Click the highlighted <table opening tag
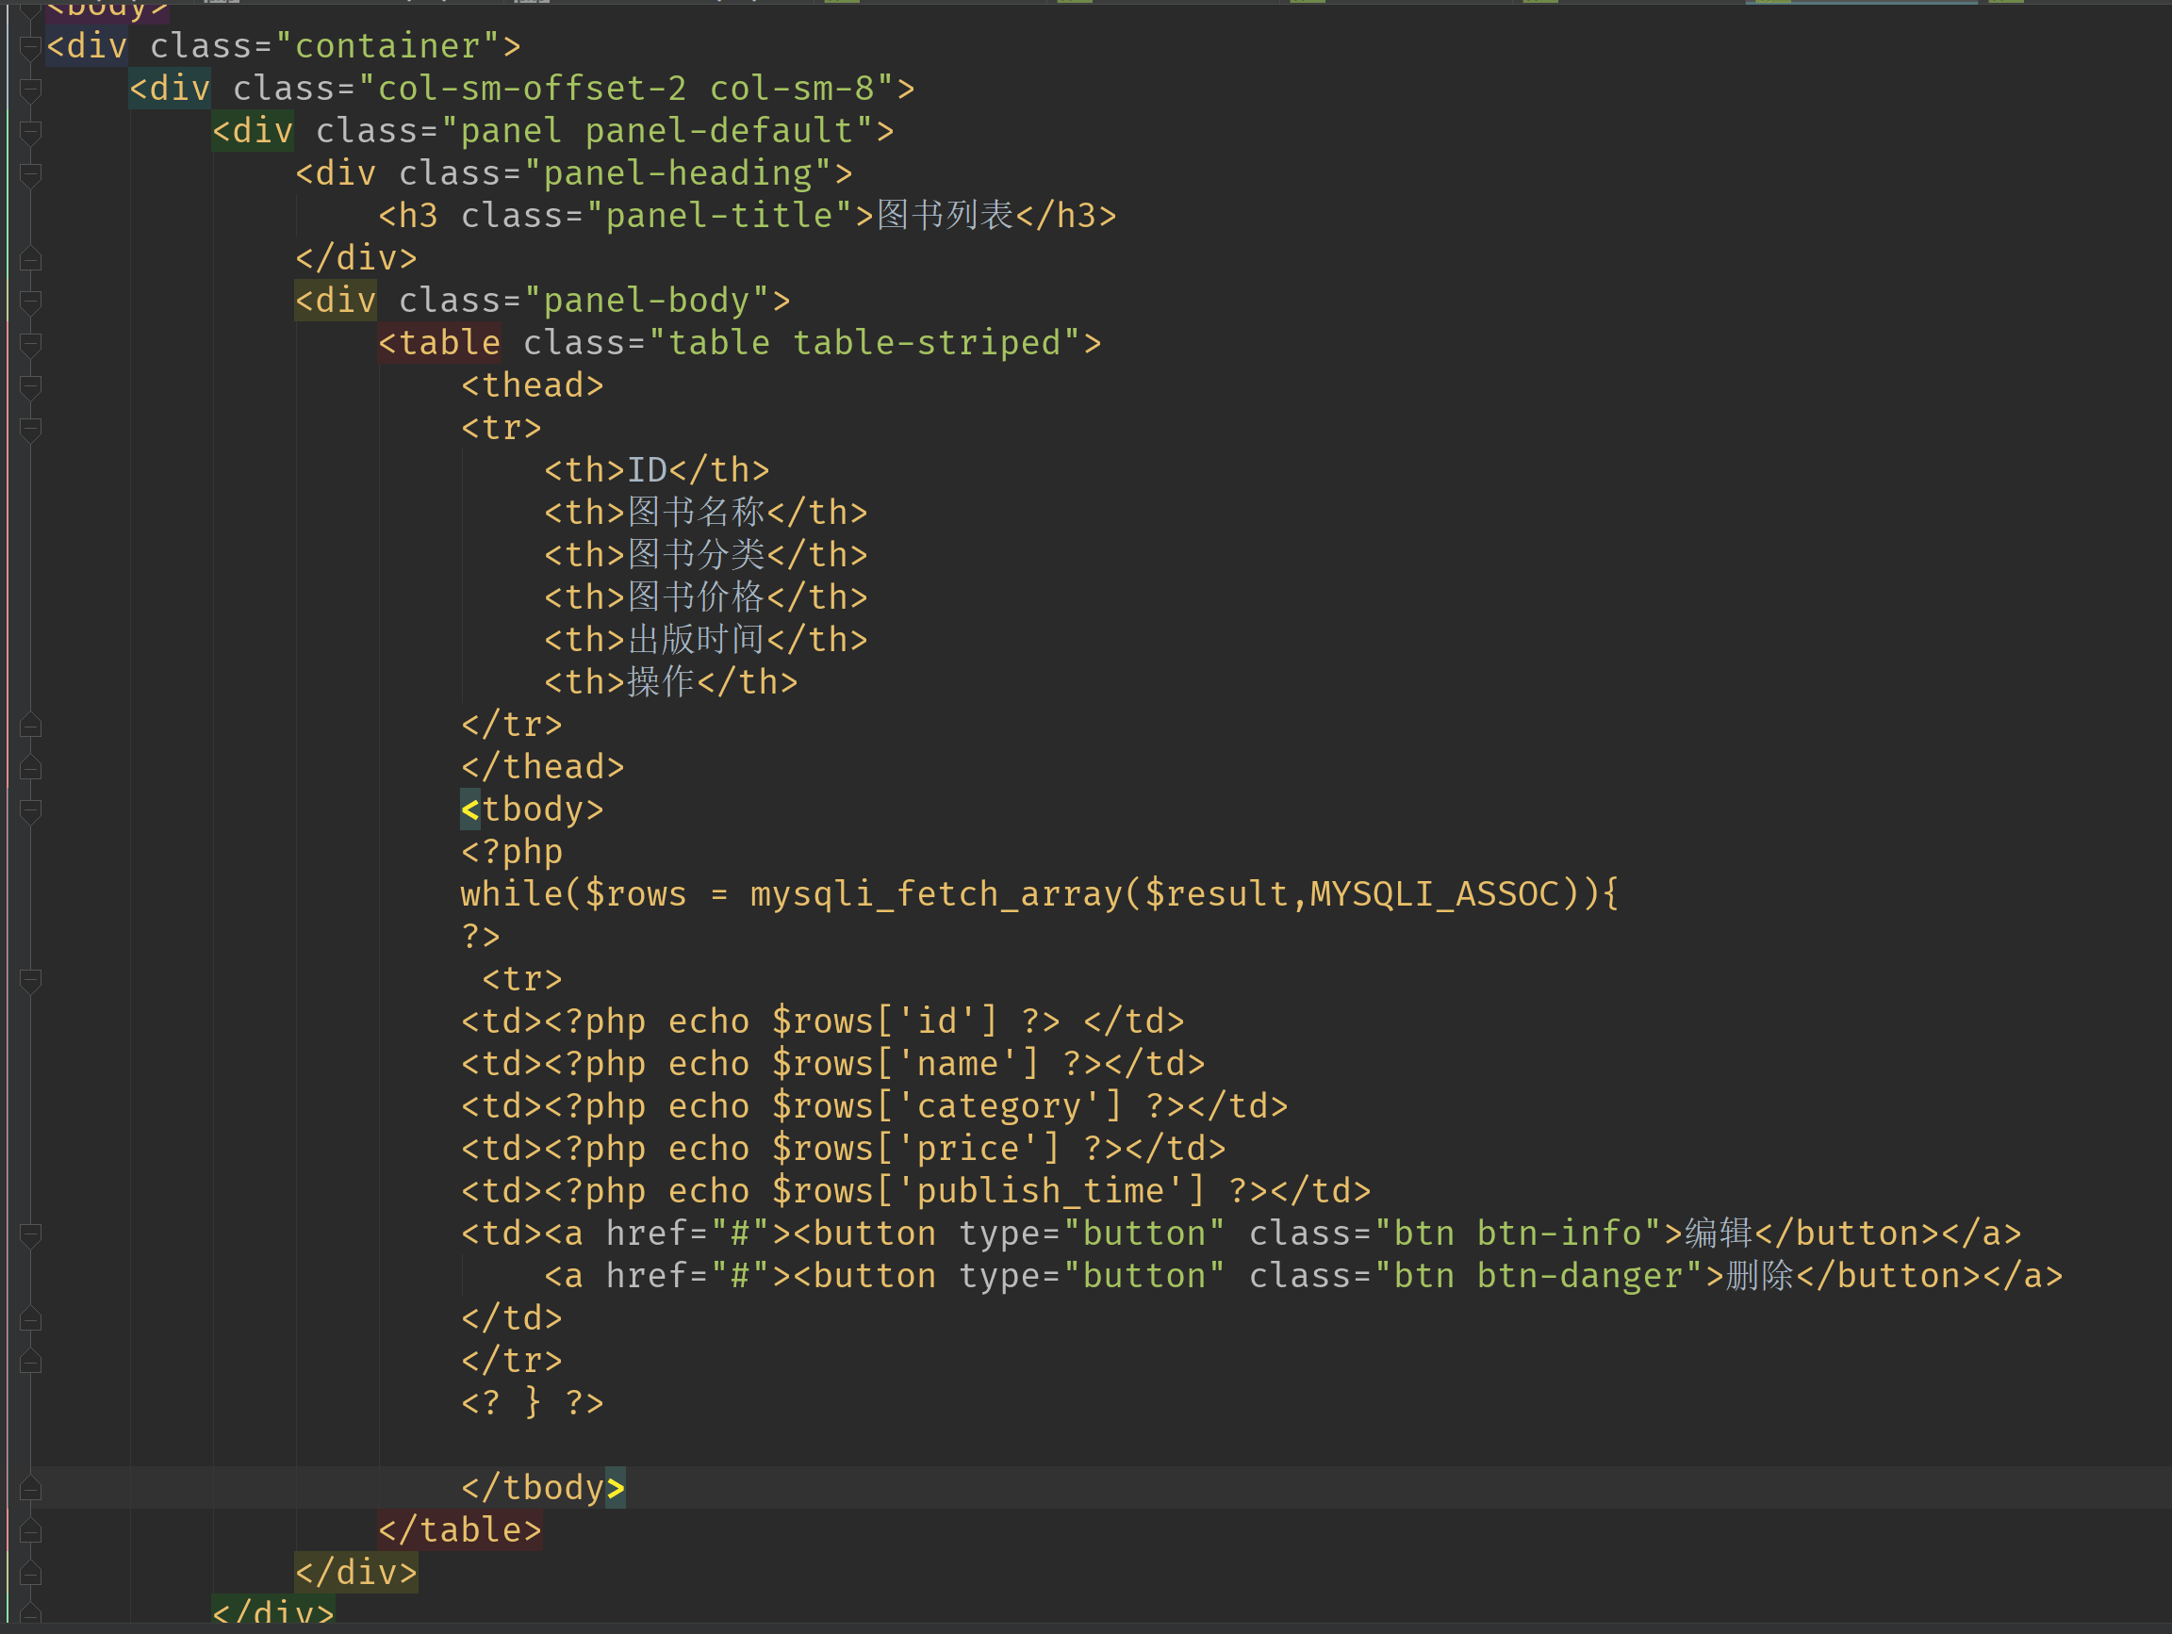The width and height of the screenshot is (2172, 1634). [439, 342]
